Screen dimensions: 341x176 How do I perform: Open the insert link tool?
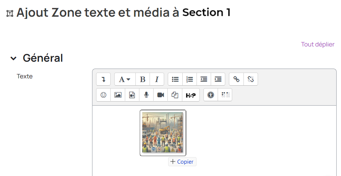(237, 79)
